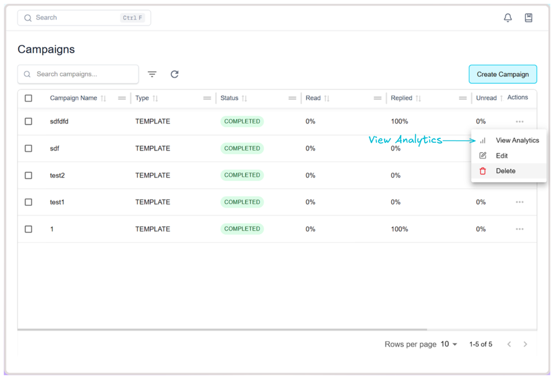554x379 pixels.
Task: Select the test2 campaign checkbox
Action: pyautogui.click(x=28, y=175)
